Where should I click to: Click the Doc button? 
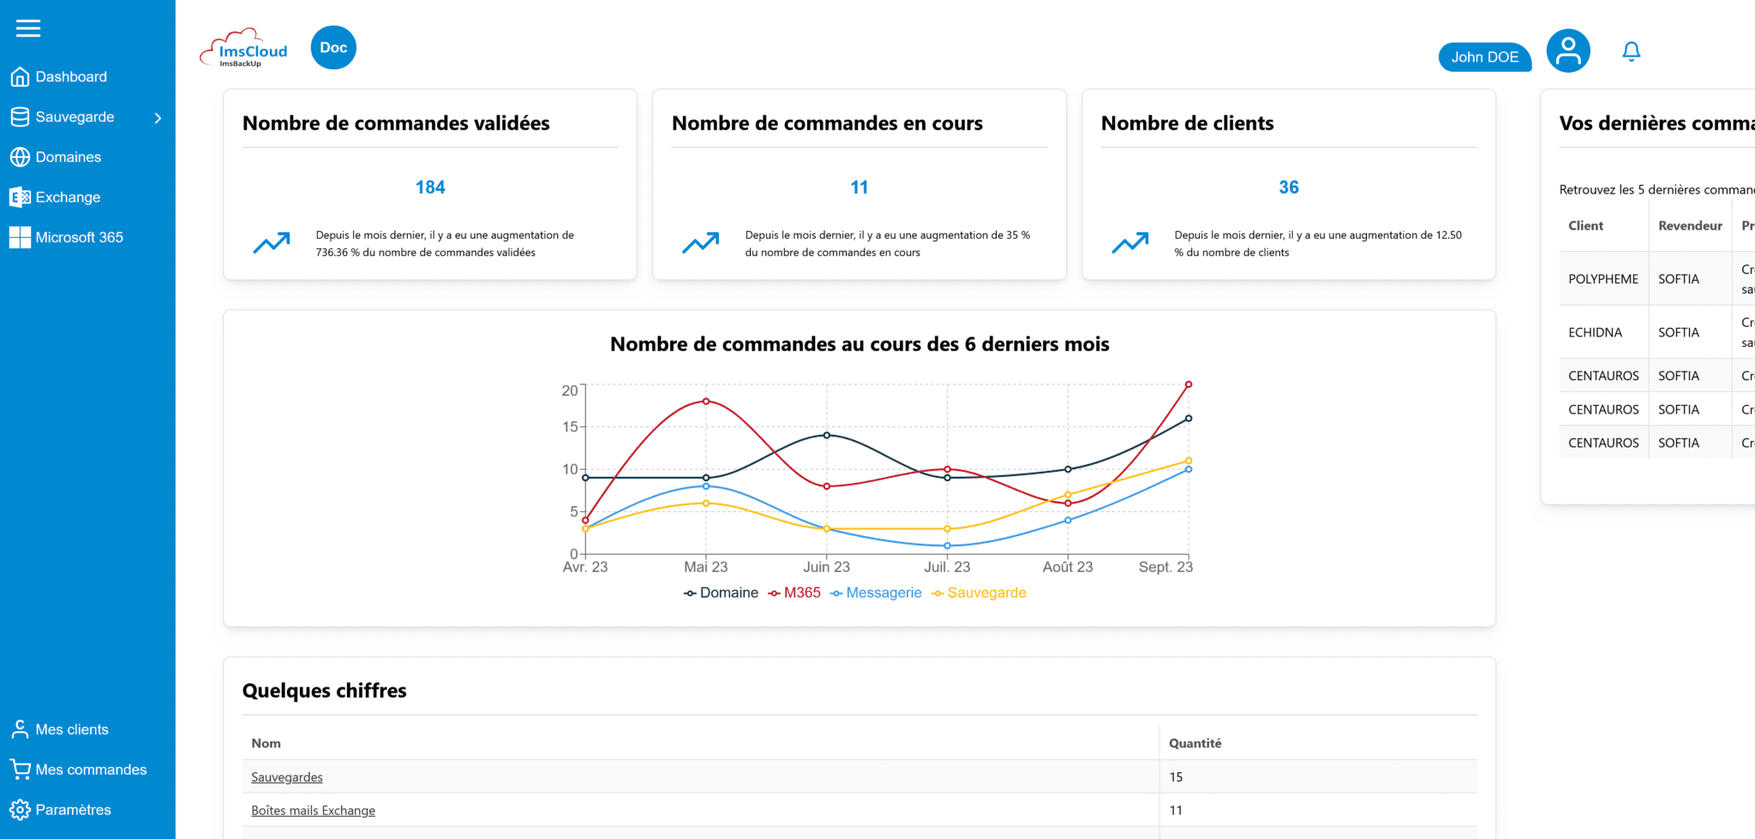pyautogui.click(x=332, y=47)
